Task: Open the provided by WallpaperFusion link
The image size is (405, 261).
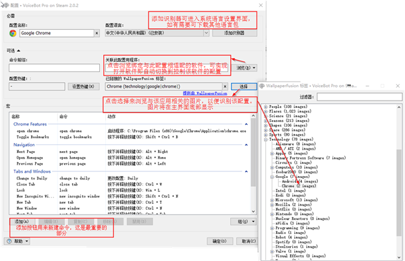Action: pyautogui.click(x=205, y=93)
